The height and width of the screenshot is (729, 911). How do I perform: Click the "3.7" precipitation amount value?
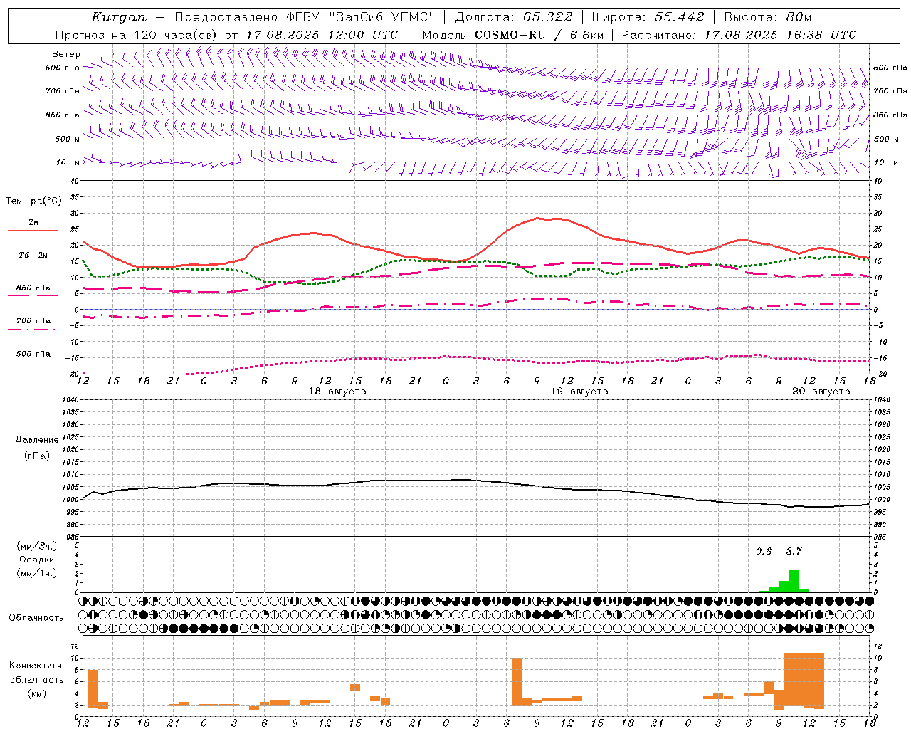tap(794, 551)
